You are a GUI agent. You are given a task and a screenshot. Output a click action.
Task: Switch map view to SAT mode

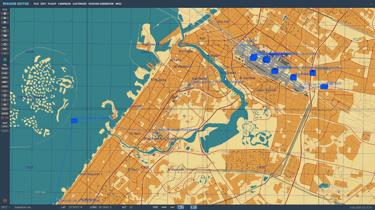(x=172, y=207)
